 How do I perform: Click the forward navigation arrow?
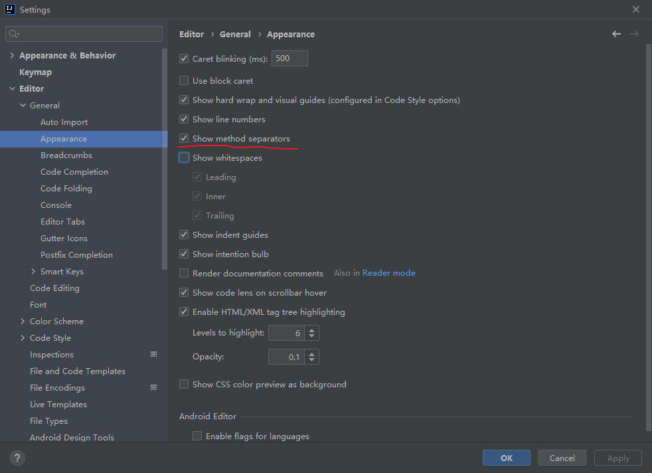pyautogui.click(x=634, y=34)
